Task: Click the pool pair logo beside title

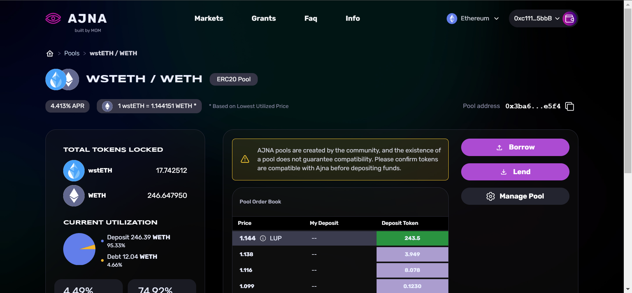Action: pos(62,79)
